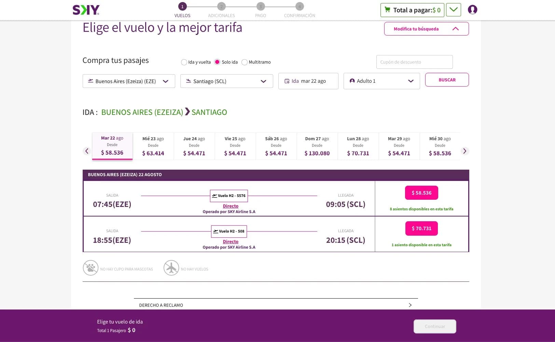This screenshot has width=555, height=342.
Task: Click the no pets allowed paw icon
Action: click(x=91, y=268)
